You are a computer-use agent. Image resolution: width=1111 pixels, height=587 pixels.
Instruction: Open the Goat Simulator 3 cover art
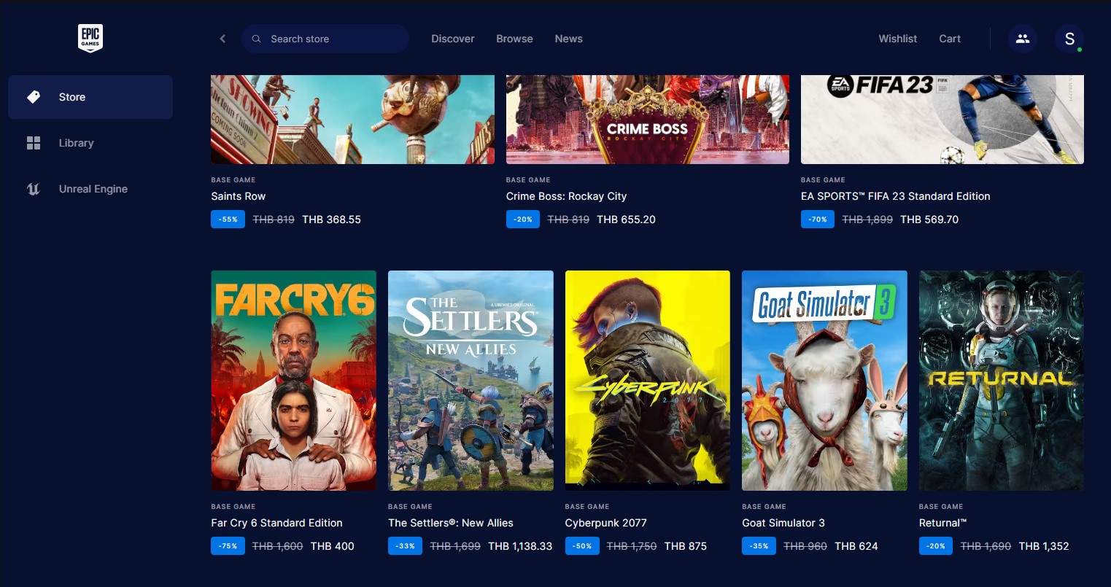(x=824, y=381)
